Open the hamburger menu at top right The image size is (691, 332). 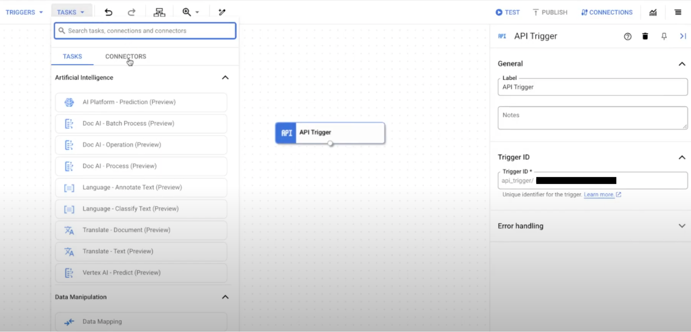point(678,12)
